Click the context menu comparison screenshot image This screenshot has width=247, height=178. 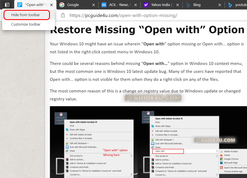148,142
